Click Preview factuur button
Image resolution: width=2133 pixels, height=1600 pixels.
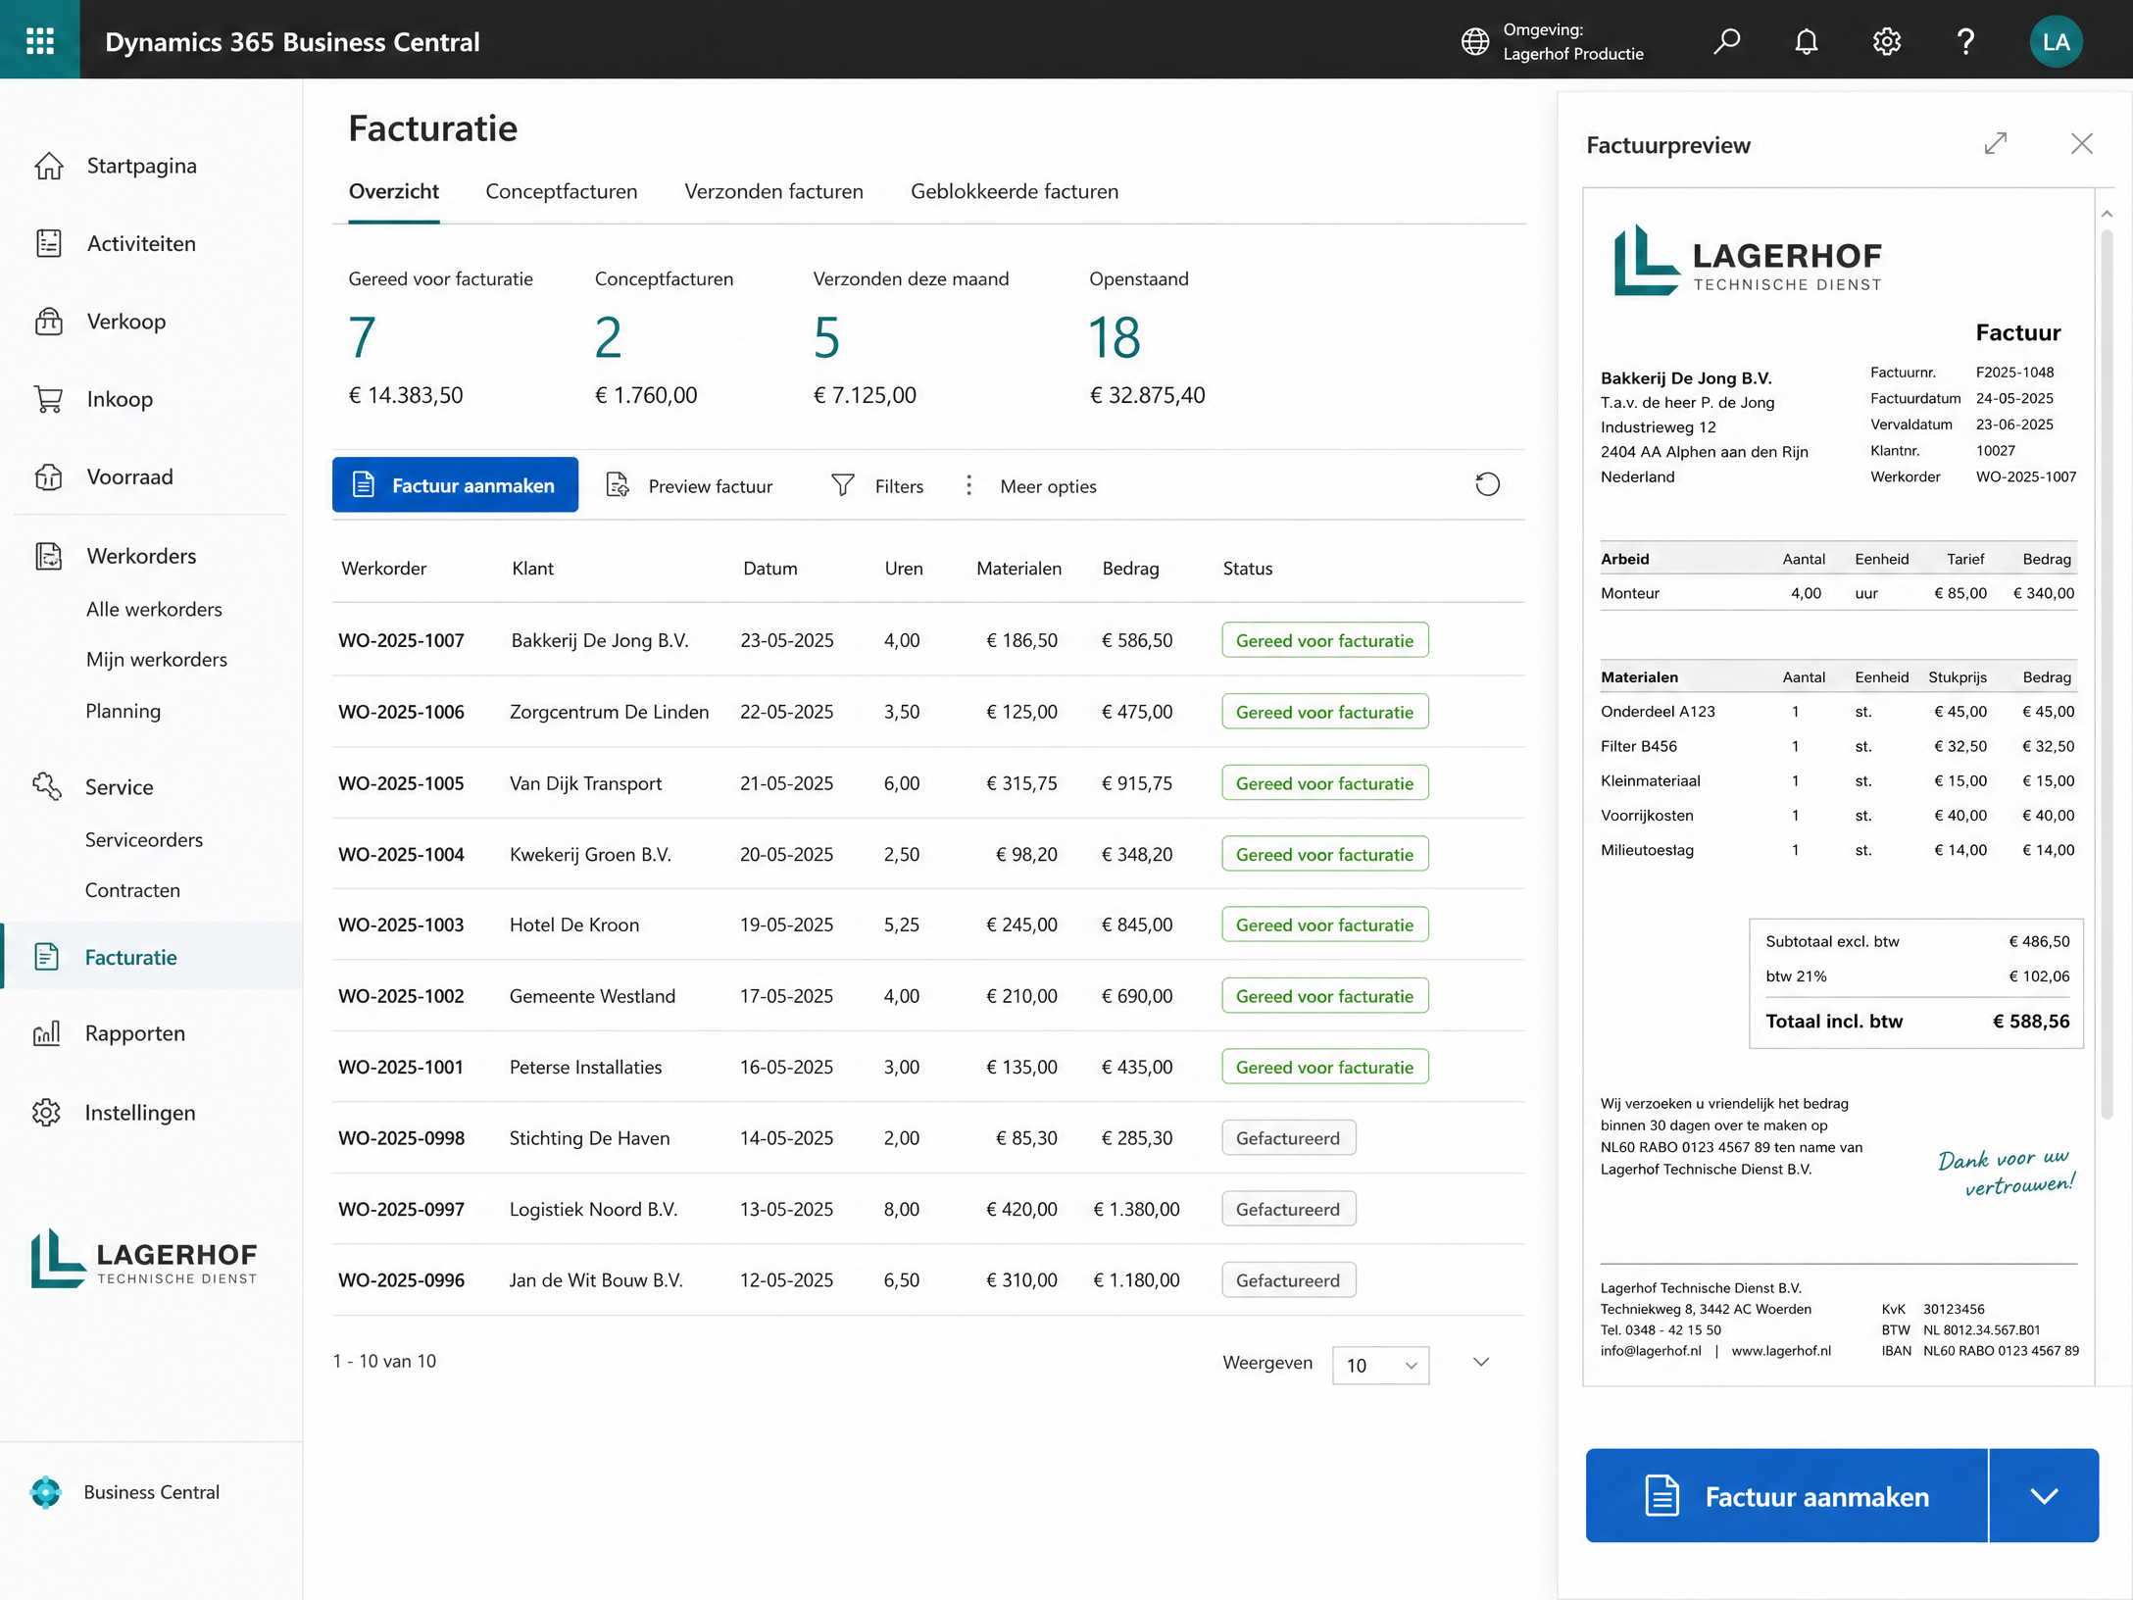(690, 485)
